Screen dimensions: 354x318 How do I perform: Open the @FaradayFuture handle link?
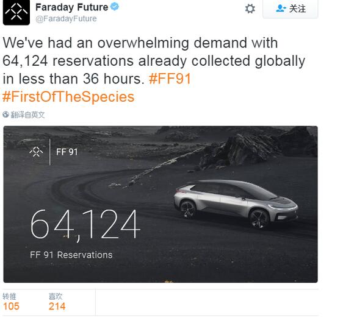66,19
